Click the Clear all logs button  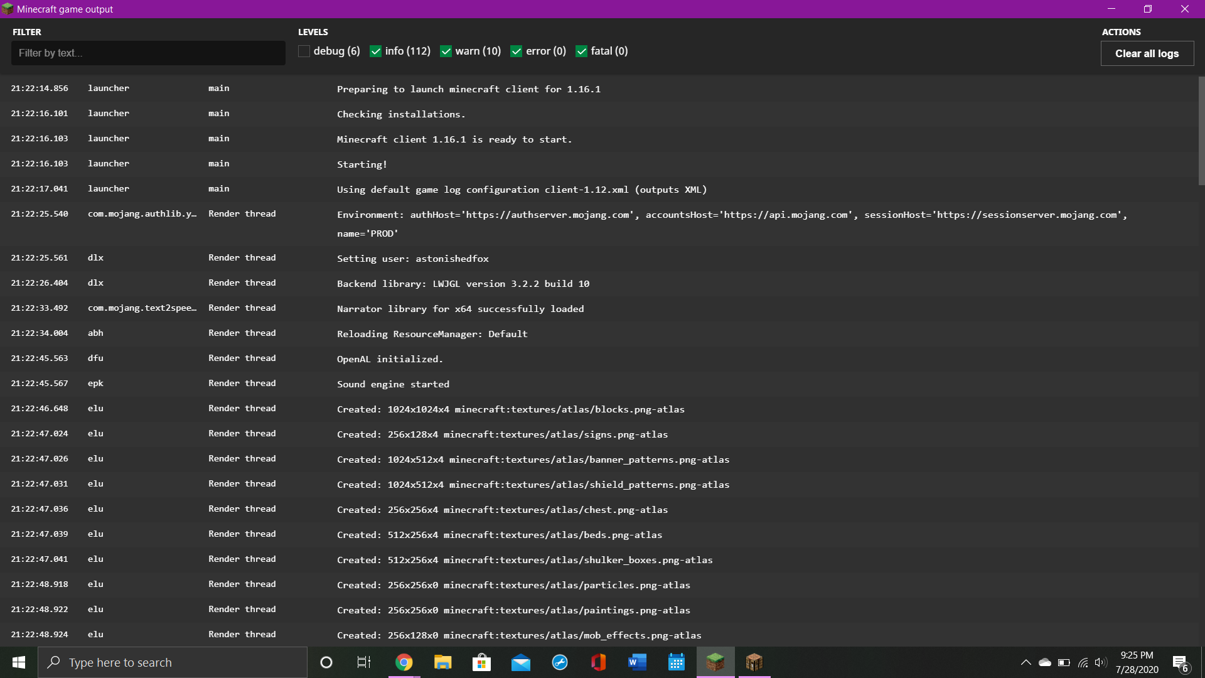[x=1147, y=53]
